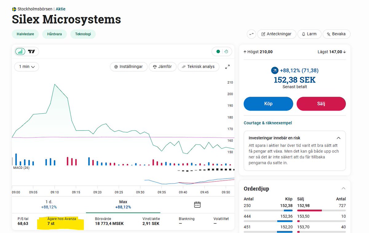This screenshot has height=233, width=369.
Task: Open Courtage & räkneexempel link
Action: click(x=268, y=123)
